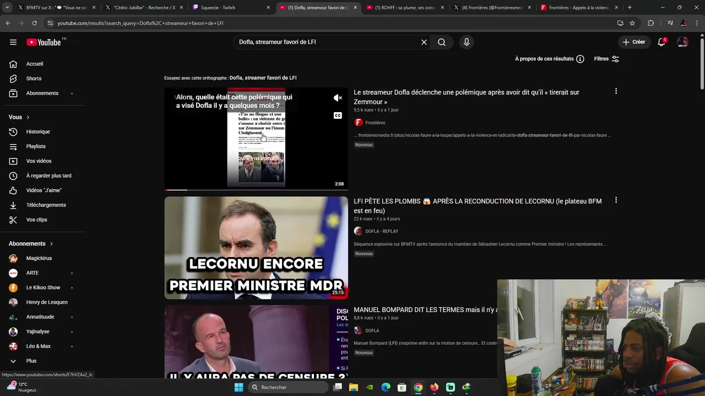This screenshot has width=705, height=396.
Task: Open the Filtres options
Action: pyautogui.click(x=606, y=59)
